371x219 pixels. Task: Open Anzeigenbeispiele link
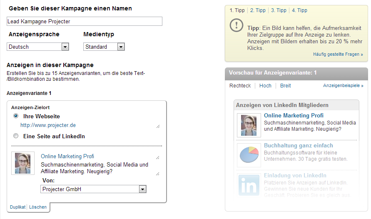(x=343, y=85)
